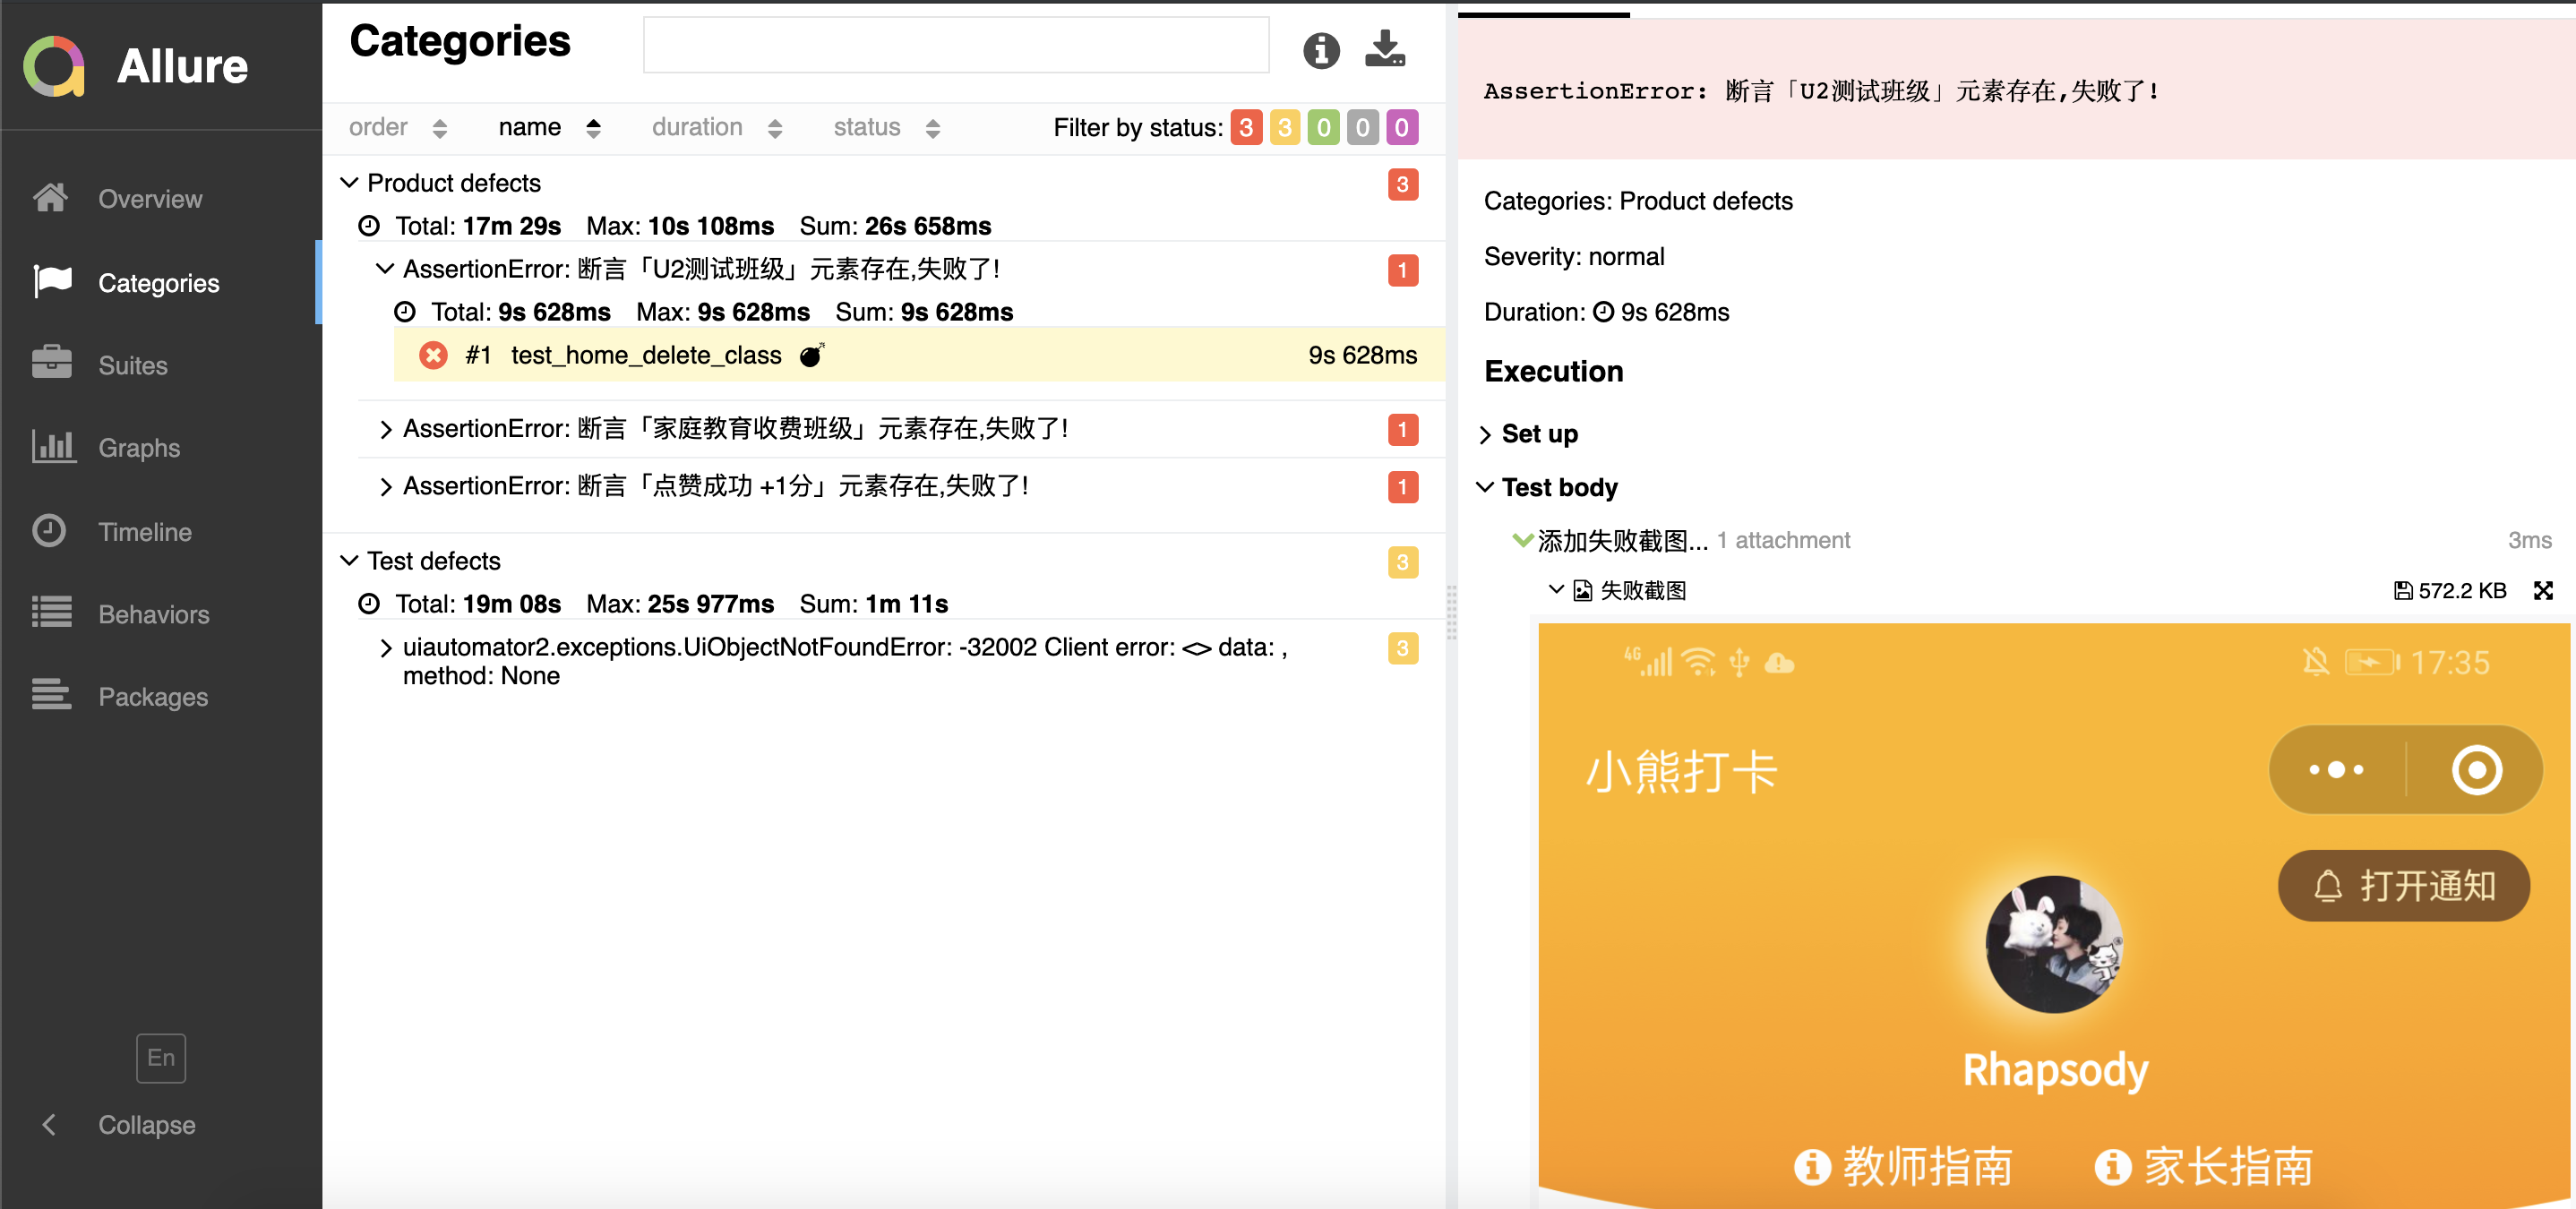
Task: Expand the 点赞成功 +1分 AssertionError group
Action: click(x=385, y=486)
